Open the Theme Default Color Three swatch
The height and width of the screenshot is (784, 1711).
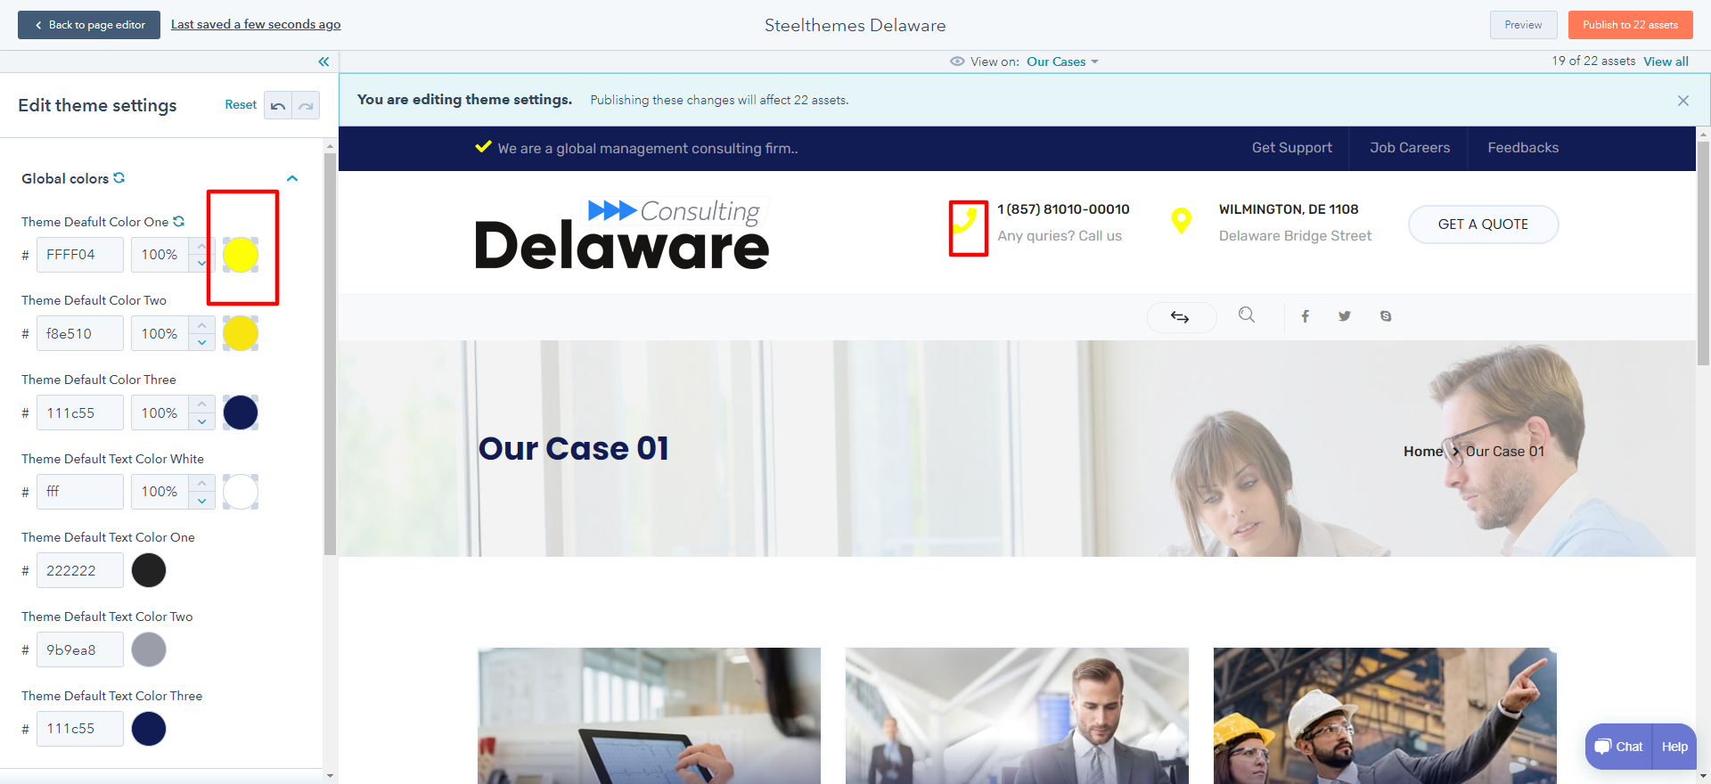click(x=241, y=412)
